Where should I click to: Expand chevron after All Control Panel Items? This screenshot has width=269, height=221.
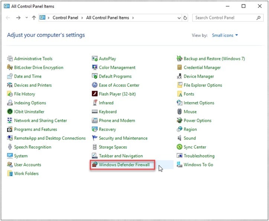click(x=133, y=18)
